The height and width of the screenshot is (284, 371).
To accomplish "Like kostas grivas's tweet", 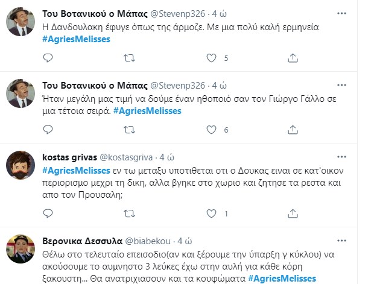I will coord(211,214).
